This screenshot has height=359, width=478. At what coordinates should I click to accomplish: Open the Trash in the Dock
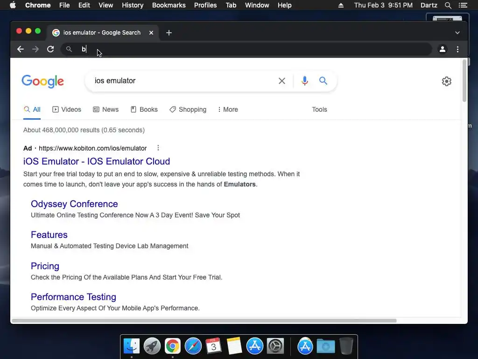[x=346, y=346]
